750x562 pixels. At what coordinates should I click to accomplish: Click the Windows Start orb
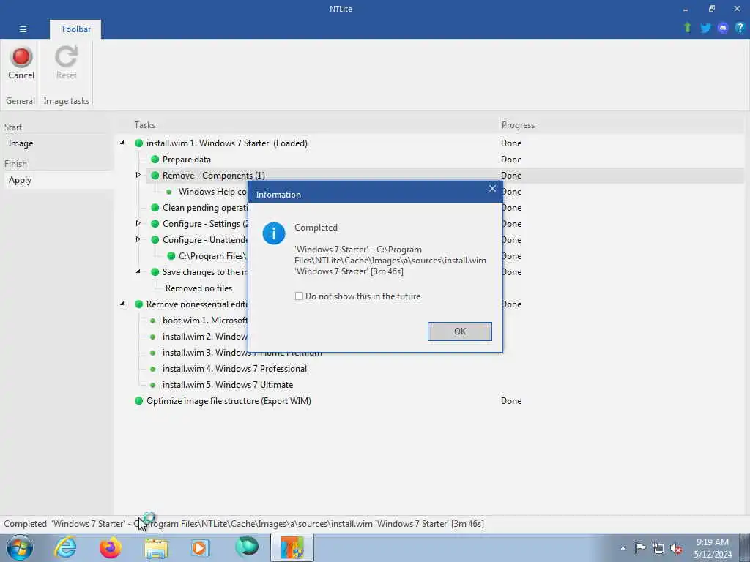click(x=20, y=547)
